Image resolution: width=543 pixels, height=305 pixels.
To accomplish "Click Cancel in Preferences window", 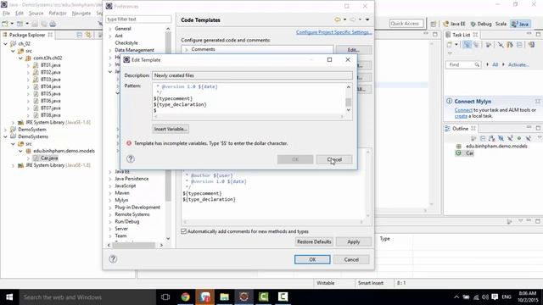I will [351, 259].
